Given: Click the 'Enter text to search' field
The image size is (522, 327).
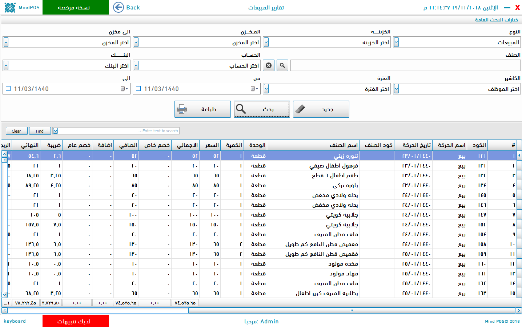Looking at the screenshot, I should [119, 131].
